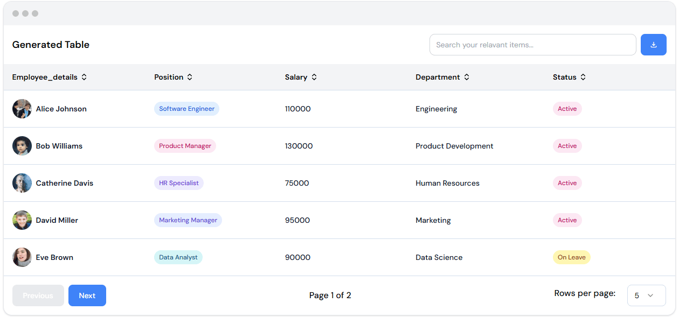This screenshot has height=317, width=679.
Task: Click the Data Analyst position tag
Action: (178, 257)
